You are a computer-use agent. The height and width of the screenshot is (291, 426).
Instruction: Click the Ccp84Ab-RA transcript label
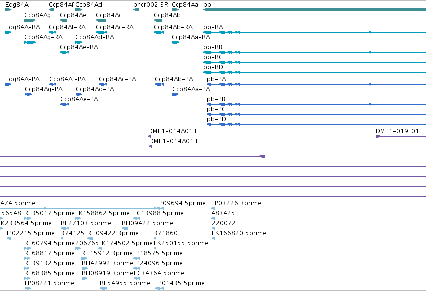[x=173, y=27]
